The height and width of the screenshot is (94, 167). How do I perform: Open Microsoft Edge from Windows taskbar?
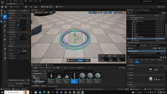[44, 92]
